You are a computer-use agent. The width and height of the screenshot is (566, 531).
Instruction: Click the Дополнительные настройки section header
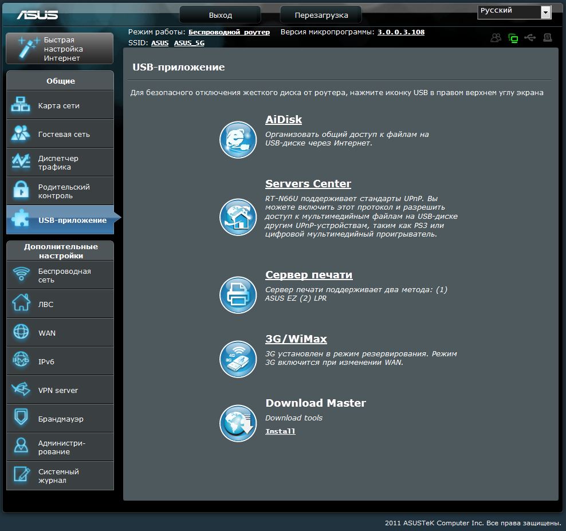click(60, 251)
